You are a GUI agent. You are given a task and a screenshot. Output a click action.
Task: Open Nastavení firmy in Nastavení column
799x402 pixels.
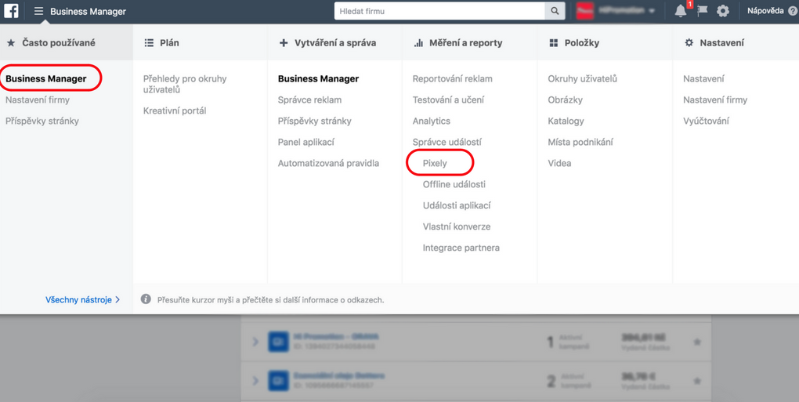click(x=715, y=100)
